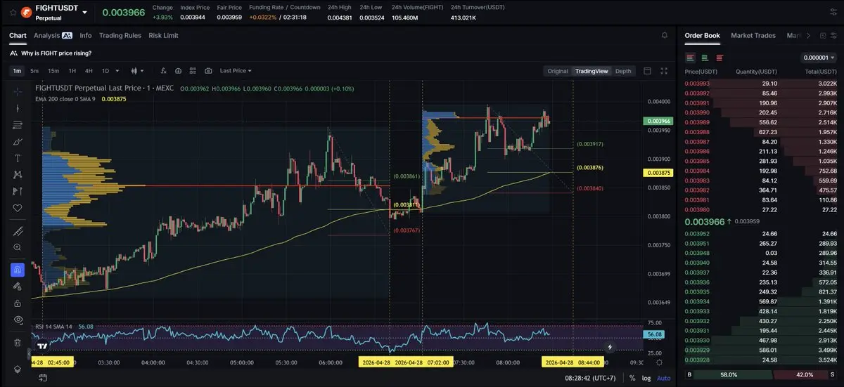The height and width of the screenshot is (387, 844).
Task: Open the go-to-date calendar icon below chart
Action: [44, 378]
